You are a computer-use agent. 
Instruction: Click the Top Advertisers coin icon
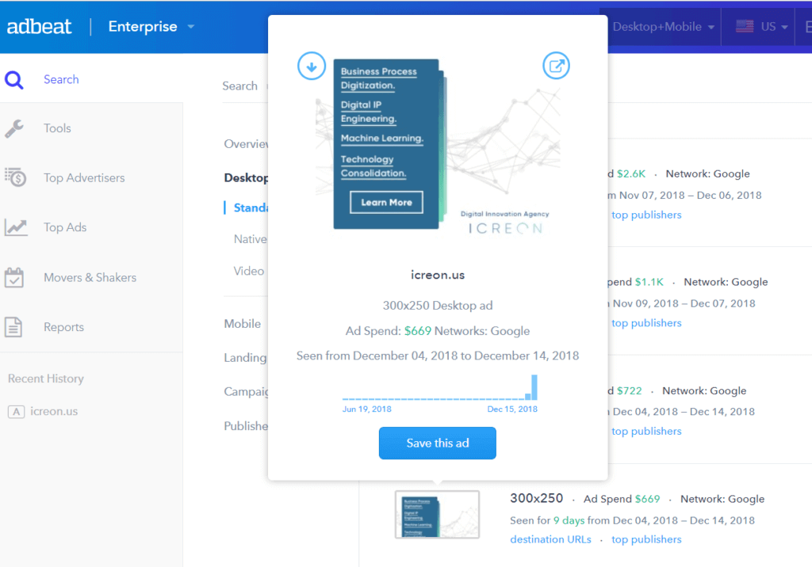point(15,177)
